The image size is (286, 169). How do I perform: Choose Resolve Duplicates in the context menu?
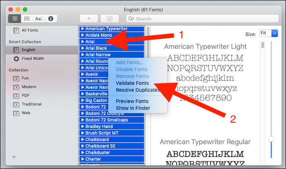[138, 90]
